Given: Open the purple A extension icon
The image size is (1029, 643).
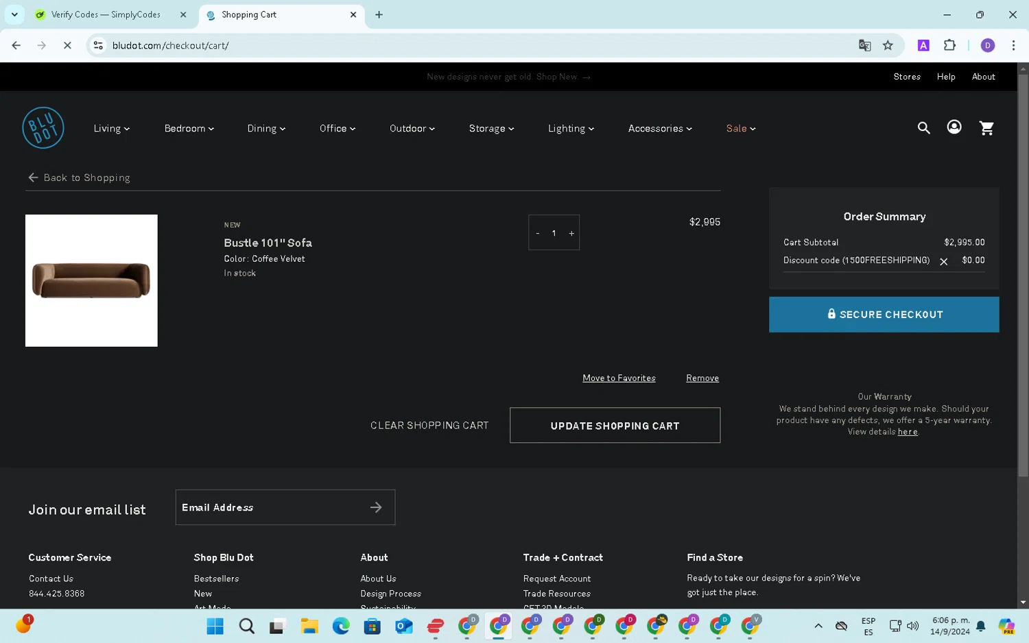Looking at the screenshot, I should click(x=923, y=45).
